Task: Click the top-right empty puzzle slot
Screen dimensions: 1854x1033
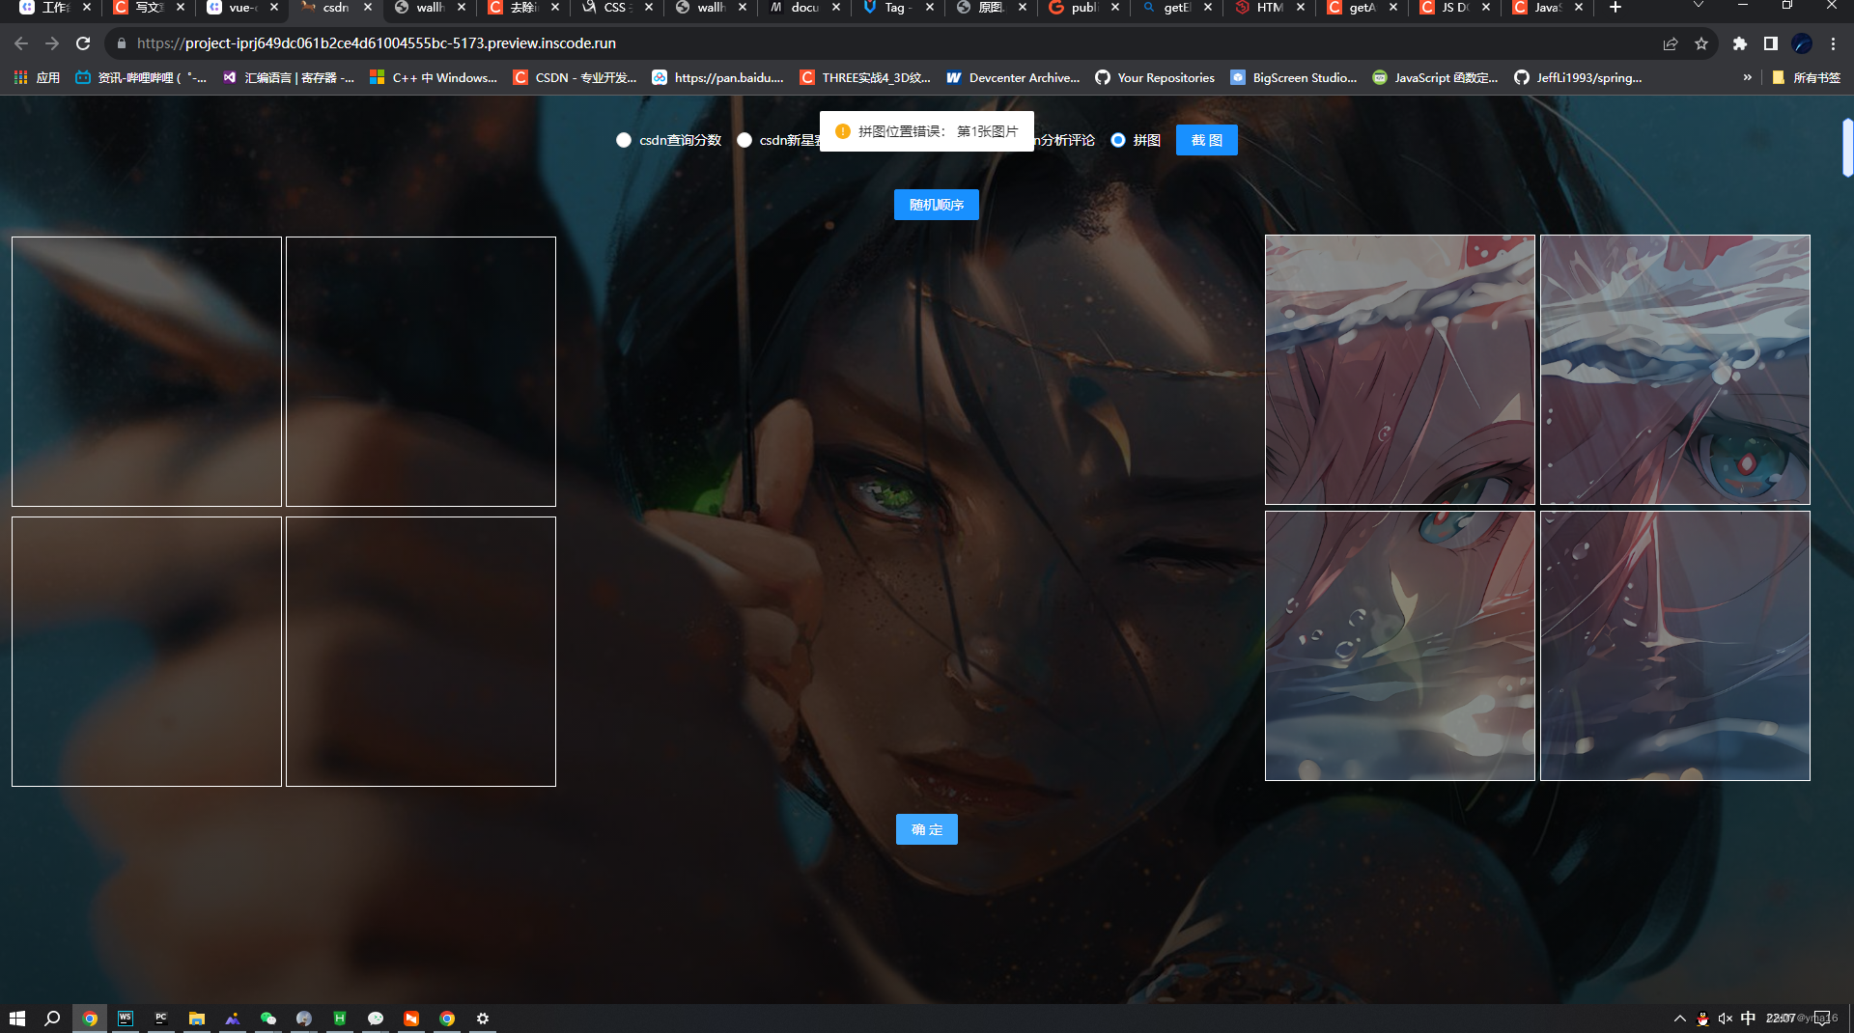Action: (x=421, y=372)
